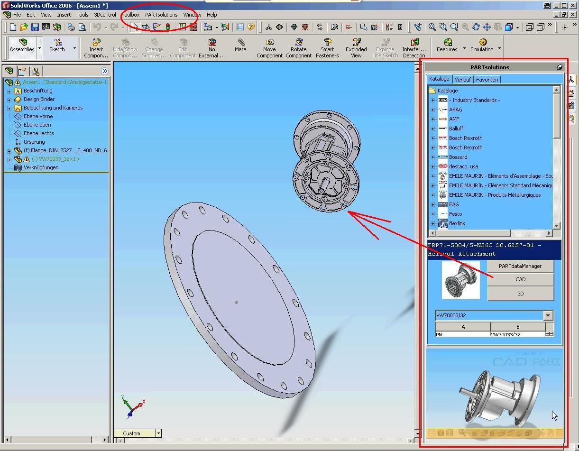Open the PARTsolutions menu

161,15
